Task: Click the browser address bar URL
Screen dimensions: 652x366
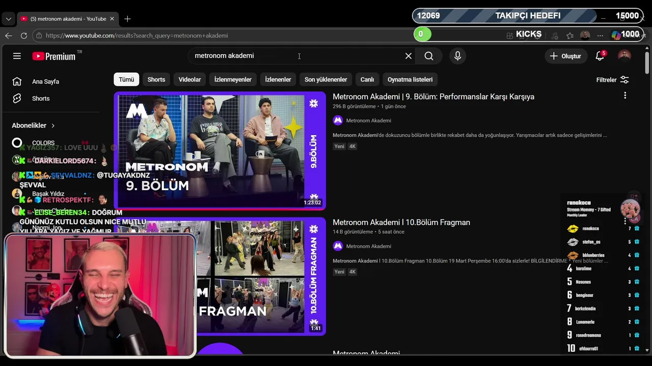Action: point(137,36)
